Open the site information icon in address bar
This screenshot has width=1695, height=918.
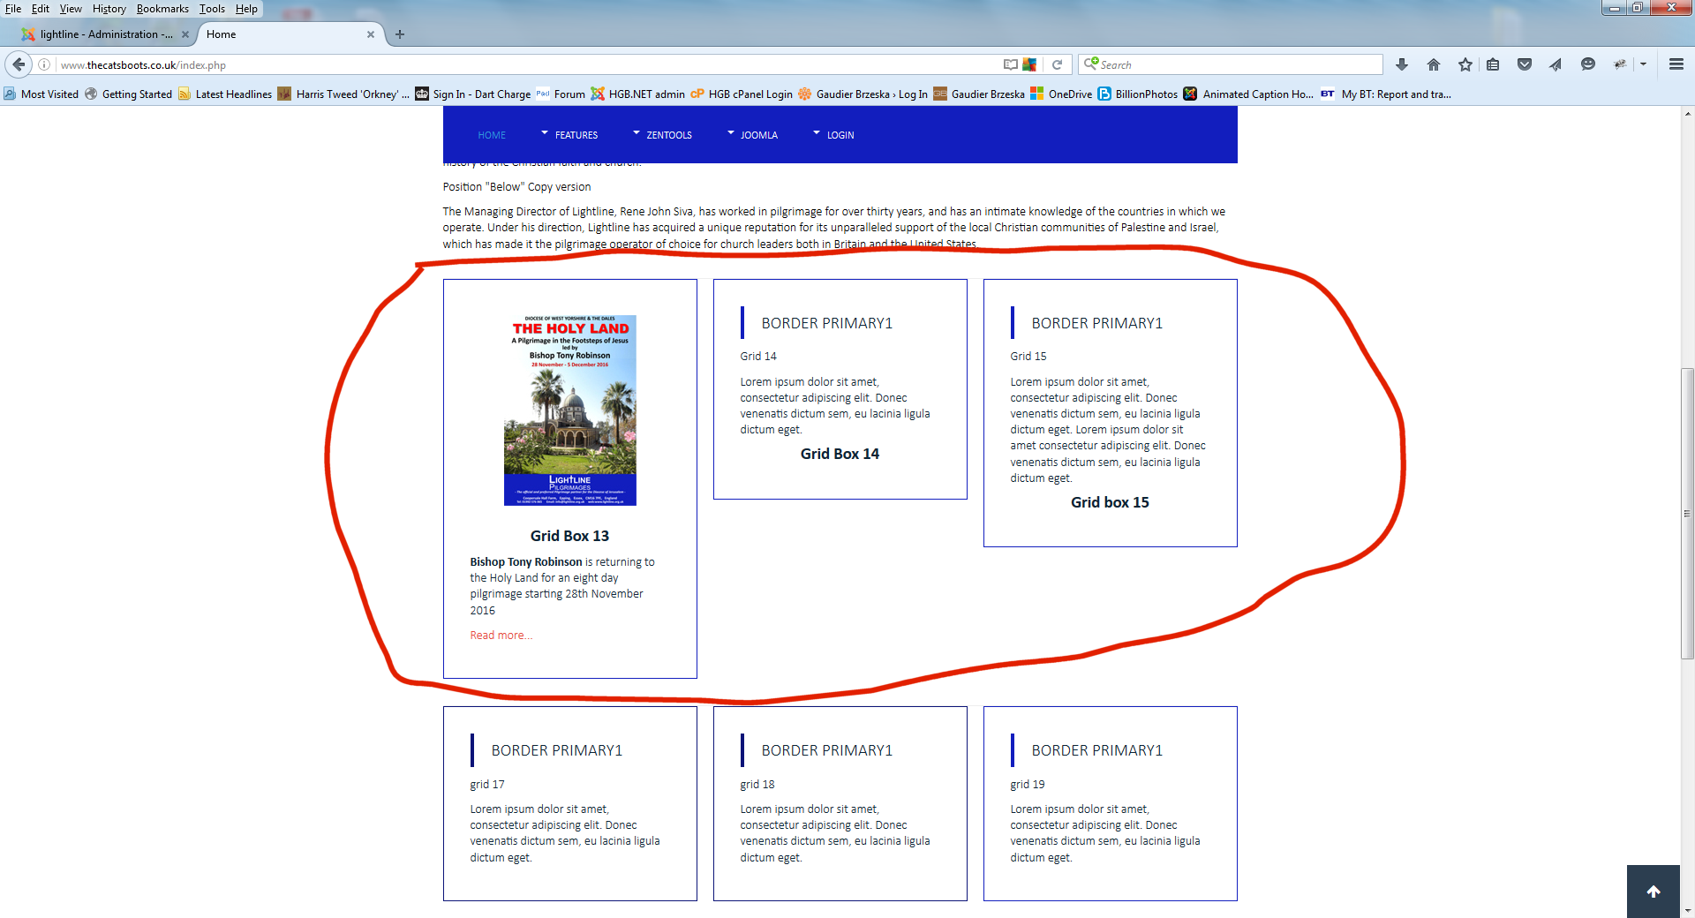44,64
